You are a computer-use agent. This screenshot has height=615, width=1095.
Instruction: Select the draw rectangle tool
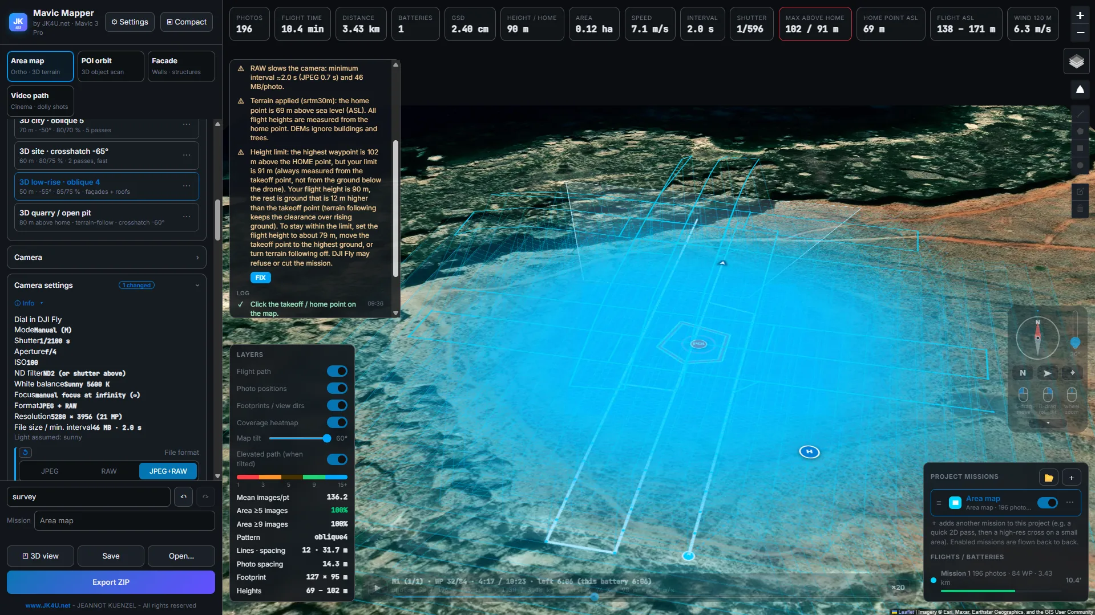point(1080,148)
